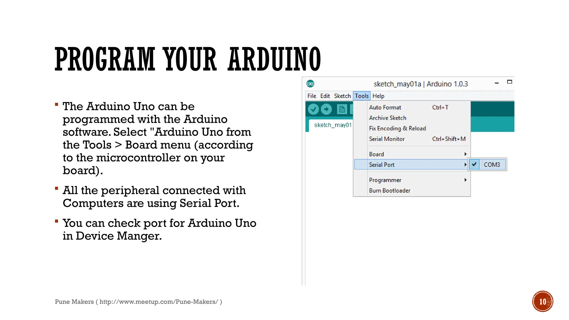This screenshot has width=569, height=320.
Task: Click Burn Bootloader entry
Action: point(390,191)
